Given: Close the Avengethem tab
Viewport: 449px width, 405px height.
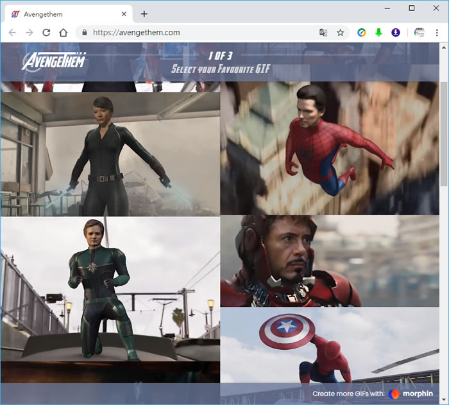Looking at the screenshot, I should point(123,13).
